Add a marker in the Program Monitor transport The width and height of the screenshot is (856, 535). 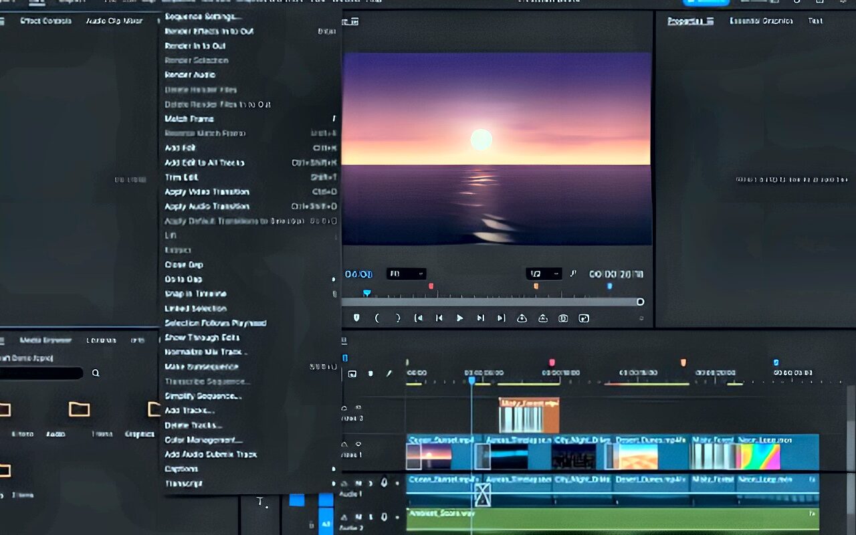(x=356, y=318)
